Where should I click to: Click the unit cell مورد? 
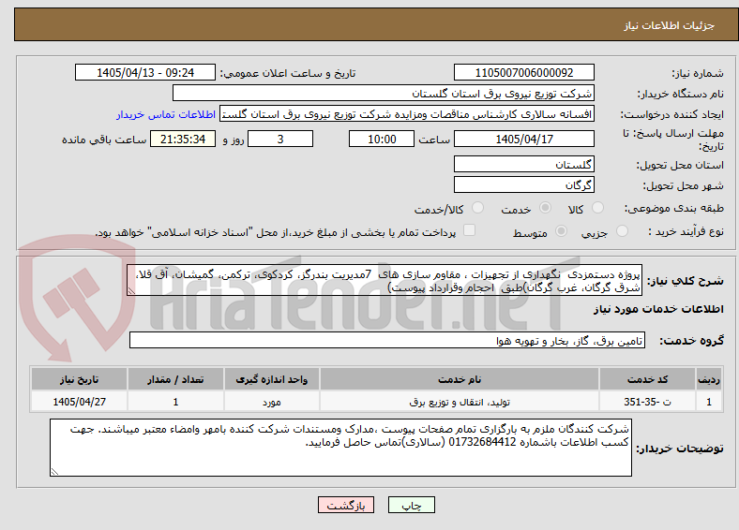click(272, 402)
